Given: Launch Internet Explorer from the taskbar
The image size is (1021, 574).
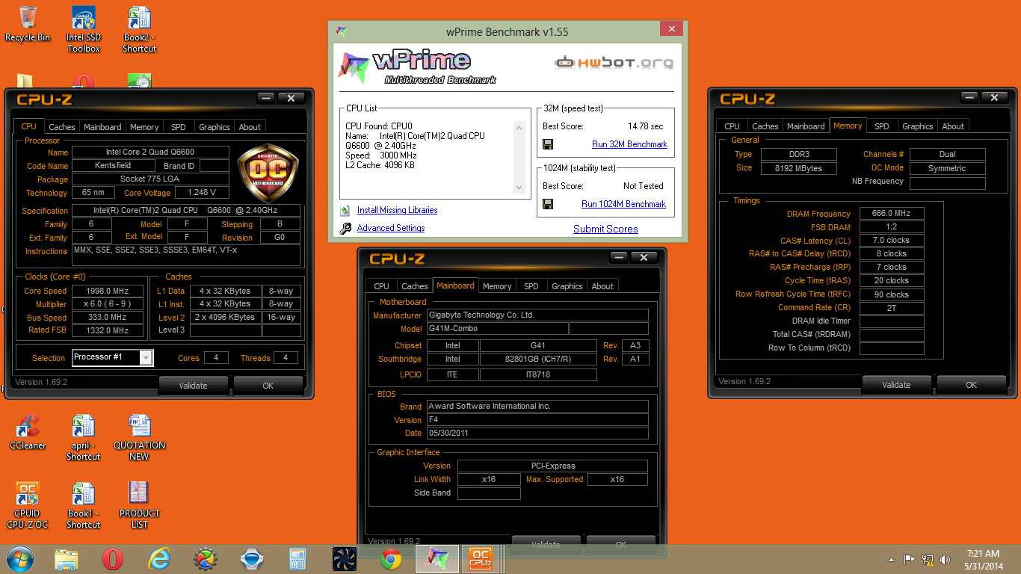Looking at the screenshot, I should tap(159, 559).
